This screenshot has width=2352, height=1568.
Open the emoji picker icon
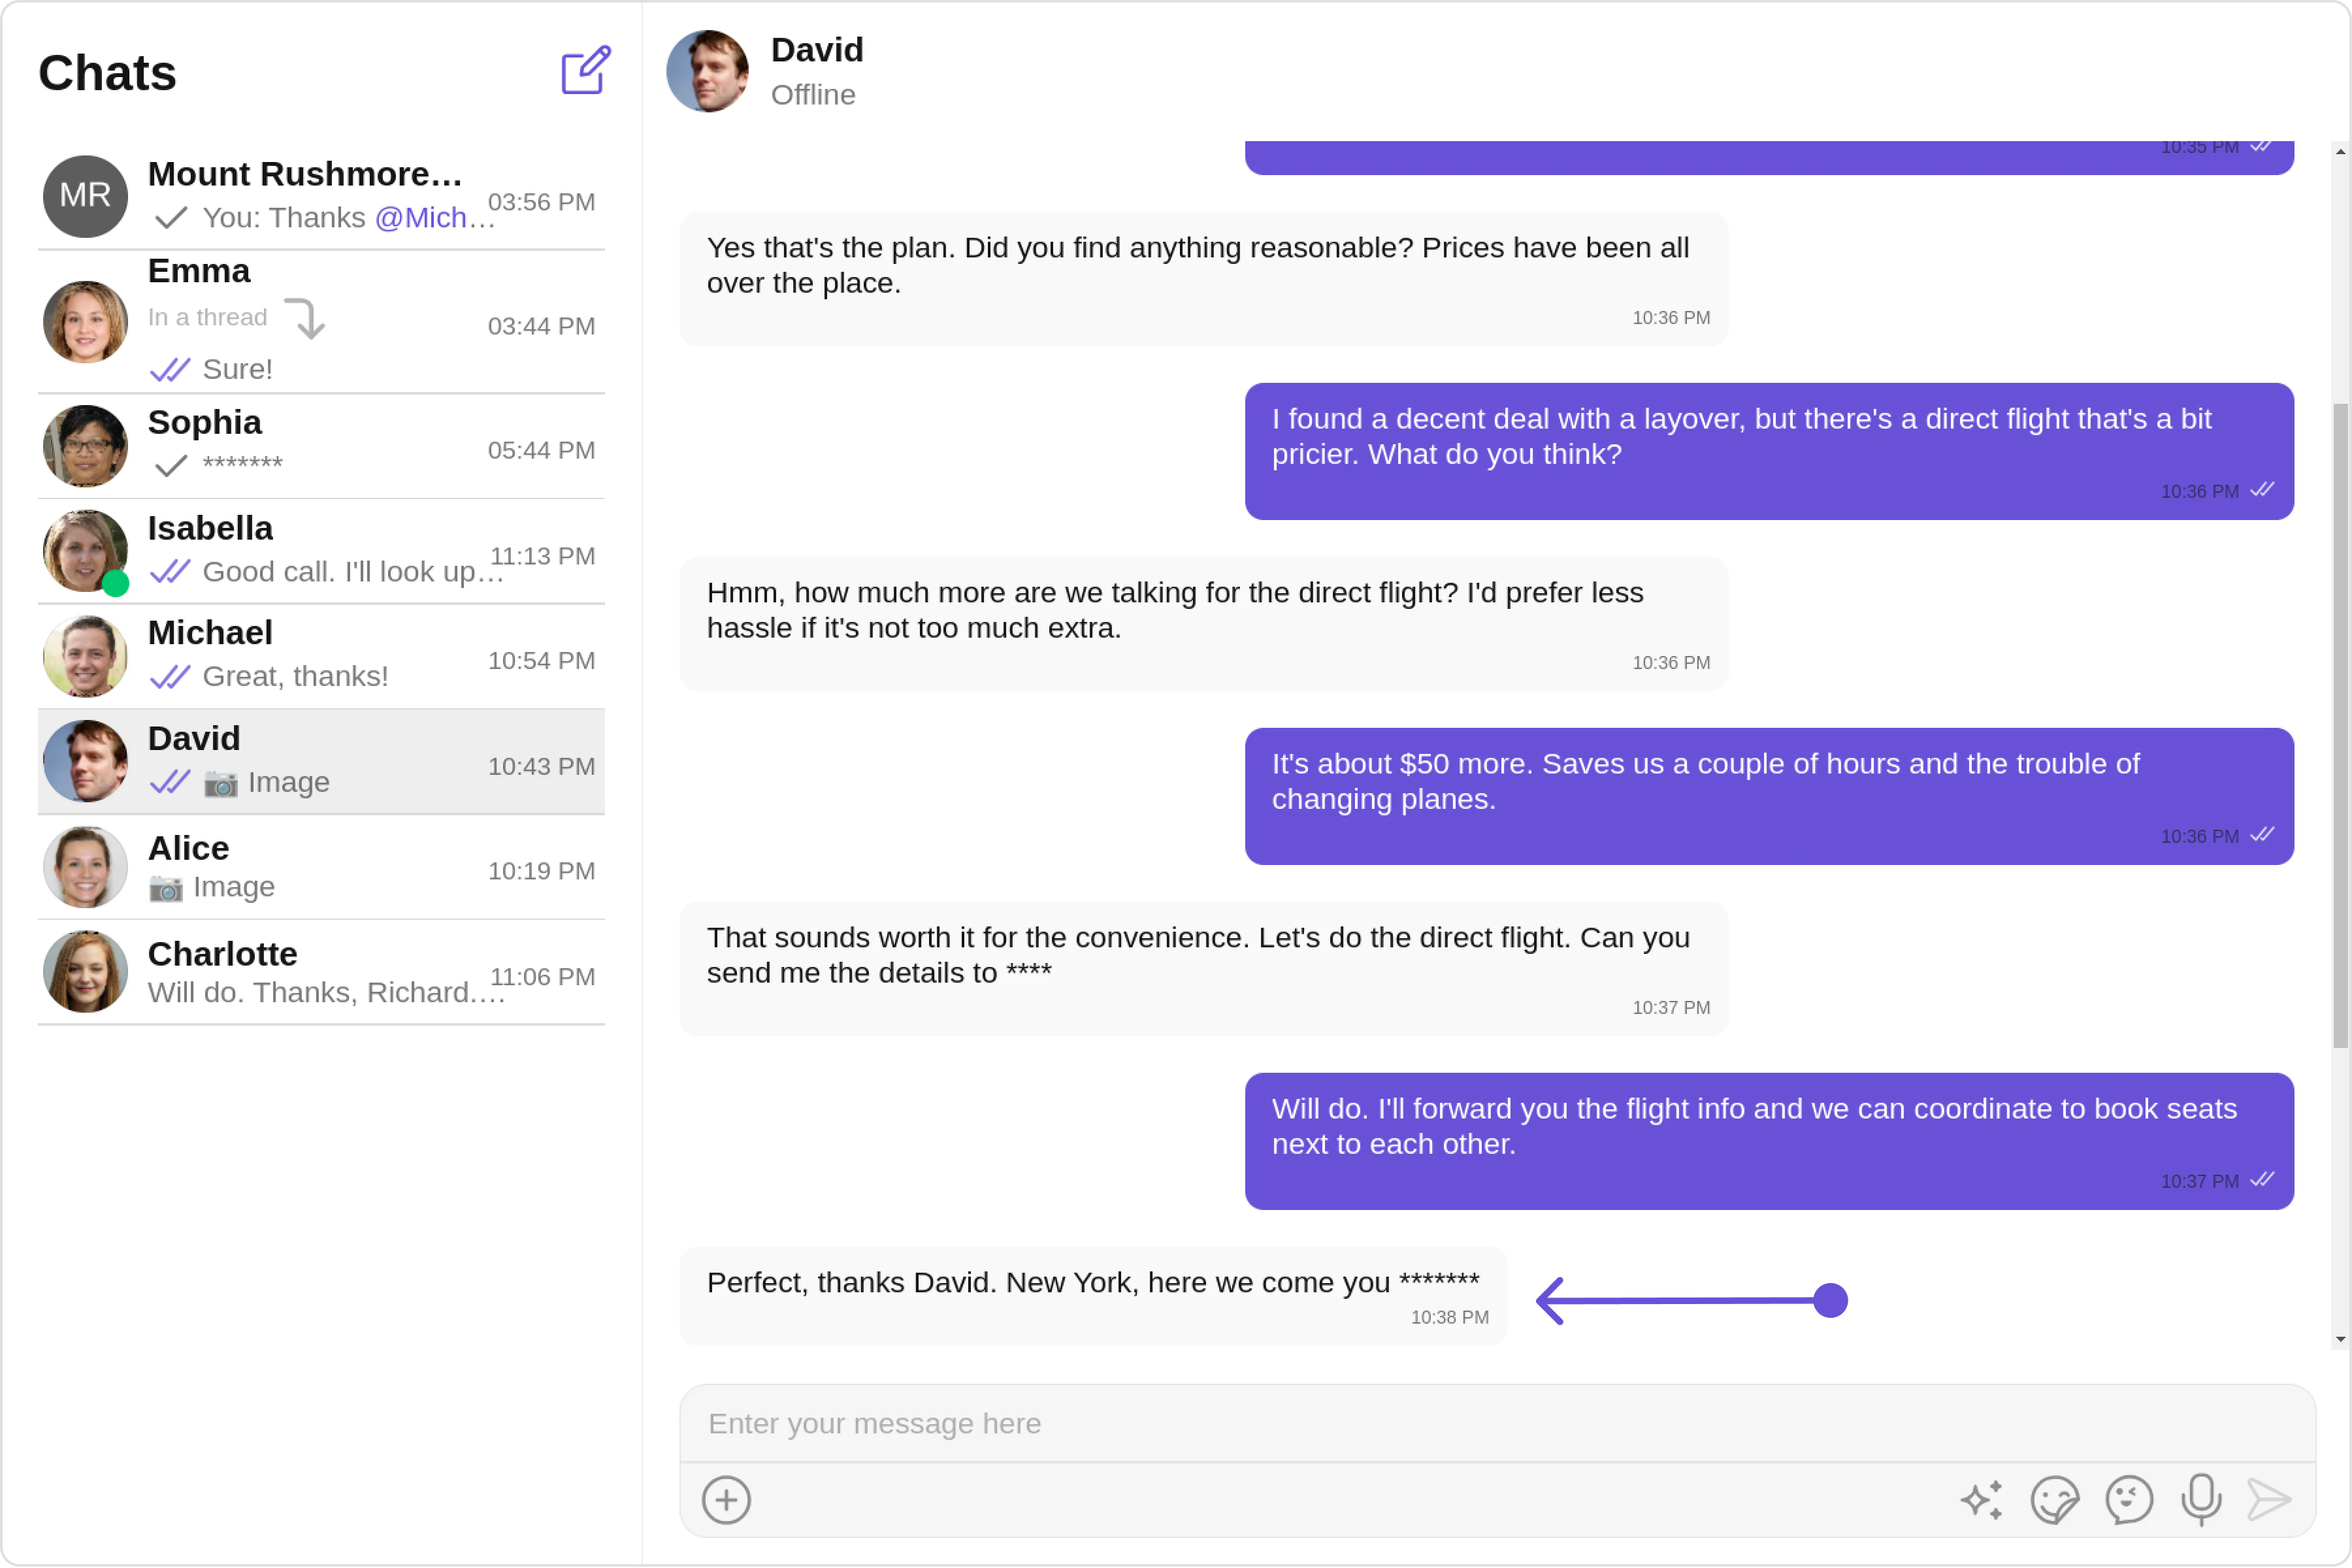[x=2128, y=1499]
